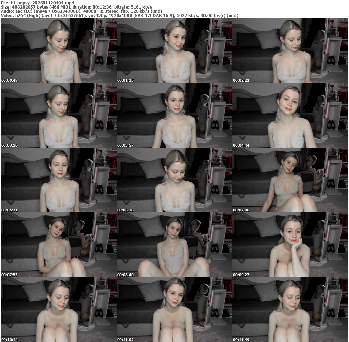Choose the frame stamped 00:09:27
Viewport: 349px width, 342px height.
[290, 245]
